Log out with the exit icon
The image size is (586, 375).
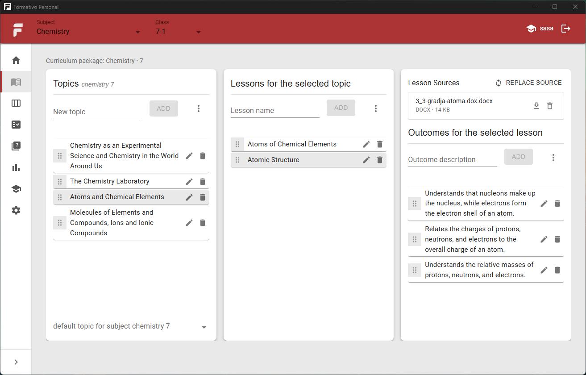pyautogui.click(x=566, y=29)
